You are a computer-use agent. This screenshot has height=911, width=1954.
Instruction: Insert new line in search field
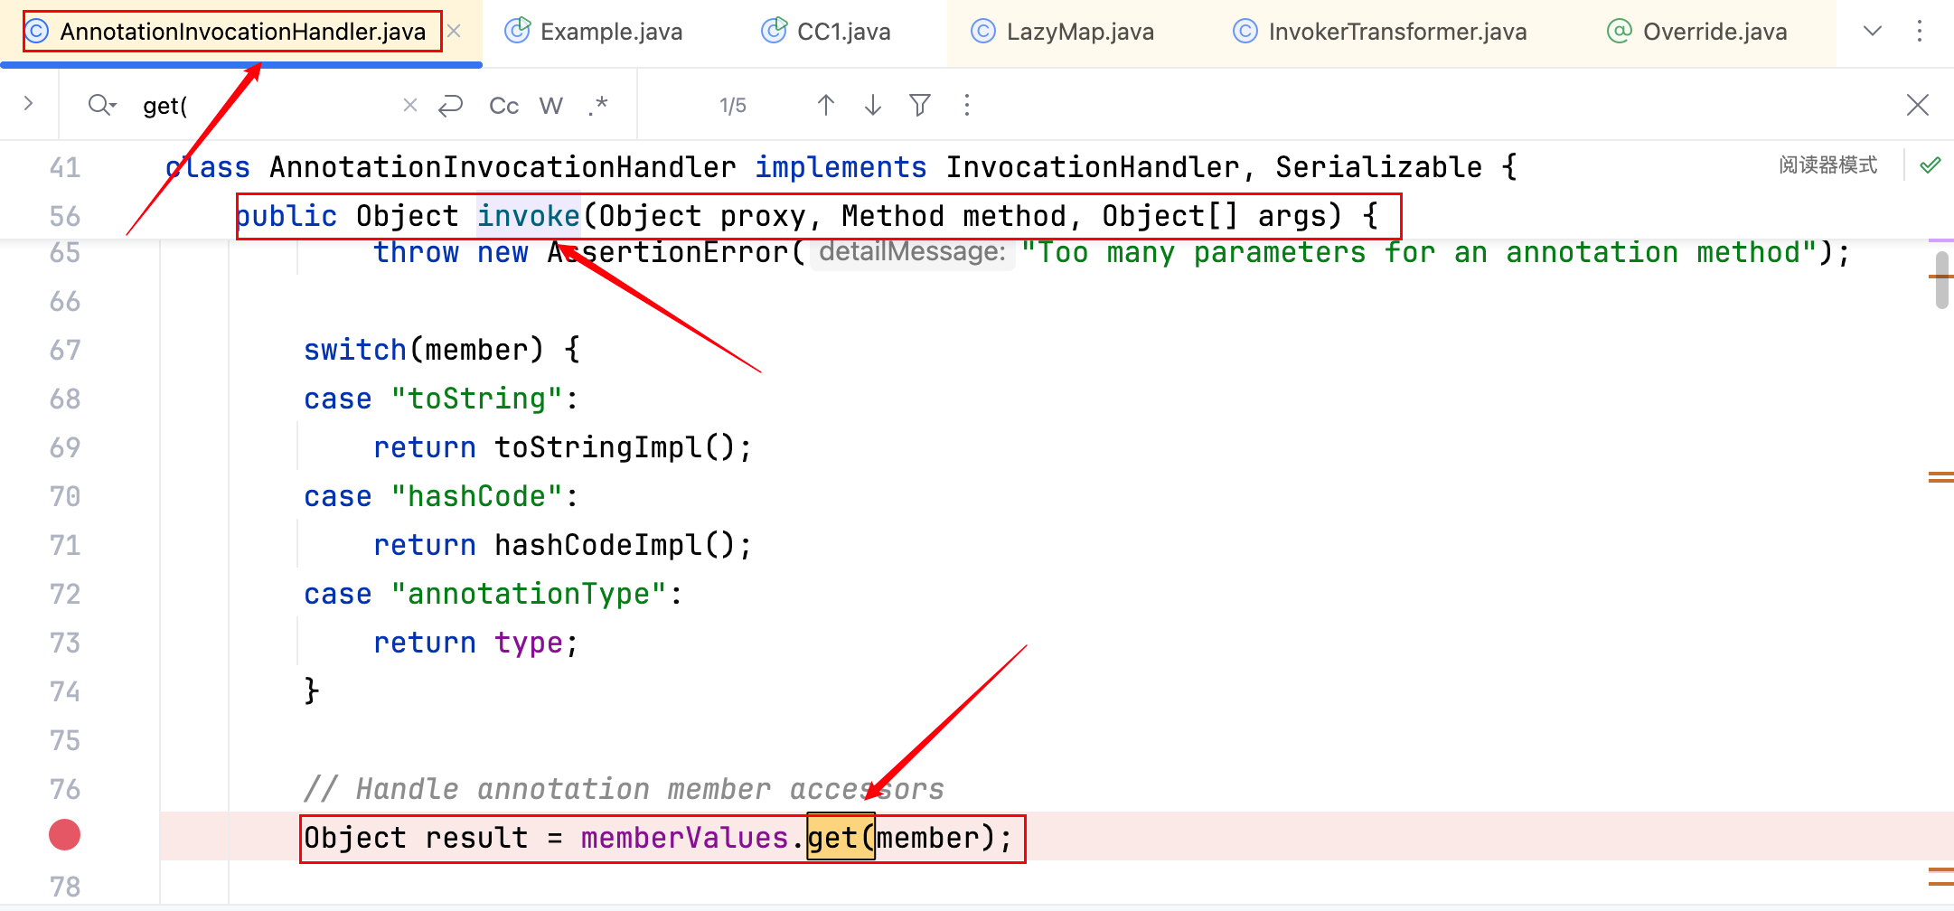tap(450, 106)
